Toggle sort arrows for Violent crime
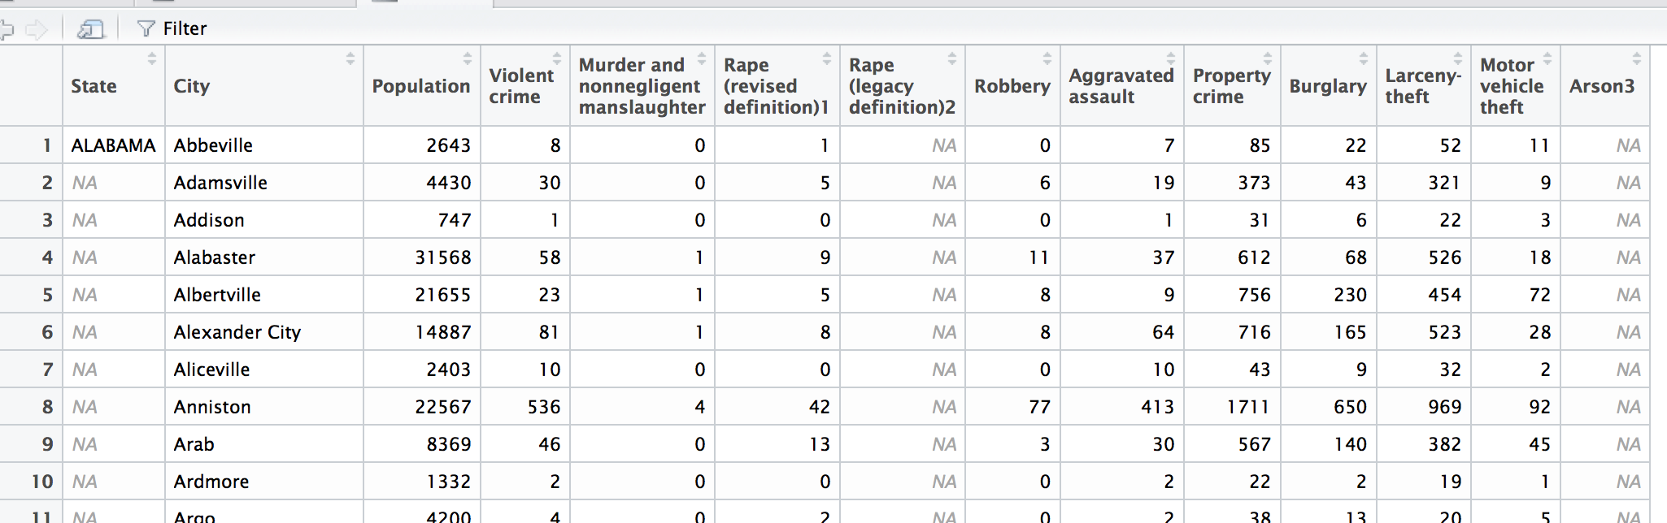The width and height of the screenshot is (1667, 523). (x=556, y=59)
